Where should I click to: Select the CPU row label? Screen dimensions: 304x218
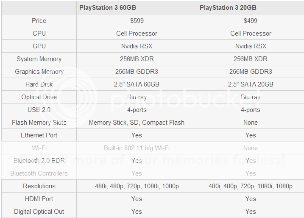coord(39,34)
